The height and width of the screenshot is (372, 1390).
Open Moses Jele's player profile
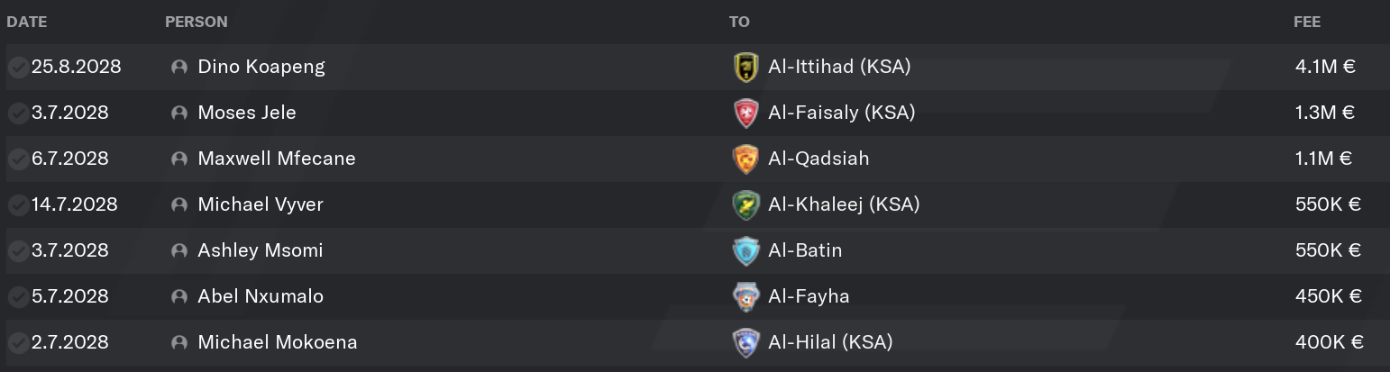point(247,113)
